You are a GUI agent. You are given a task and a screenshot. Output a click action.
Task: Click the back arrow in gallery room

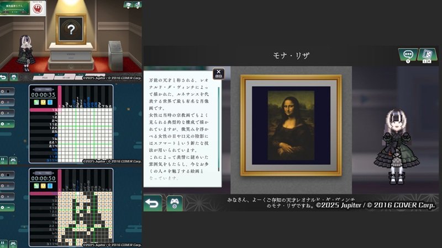click(3, 77)
